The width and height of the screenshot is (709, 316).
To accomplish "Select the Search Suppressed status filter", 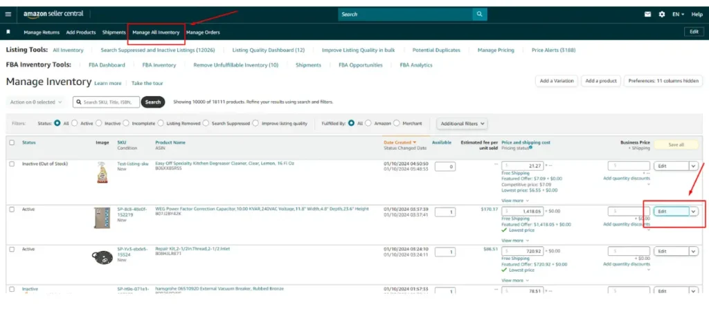I will coord(206,123).
